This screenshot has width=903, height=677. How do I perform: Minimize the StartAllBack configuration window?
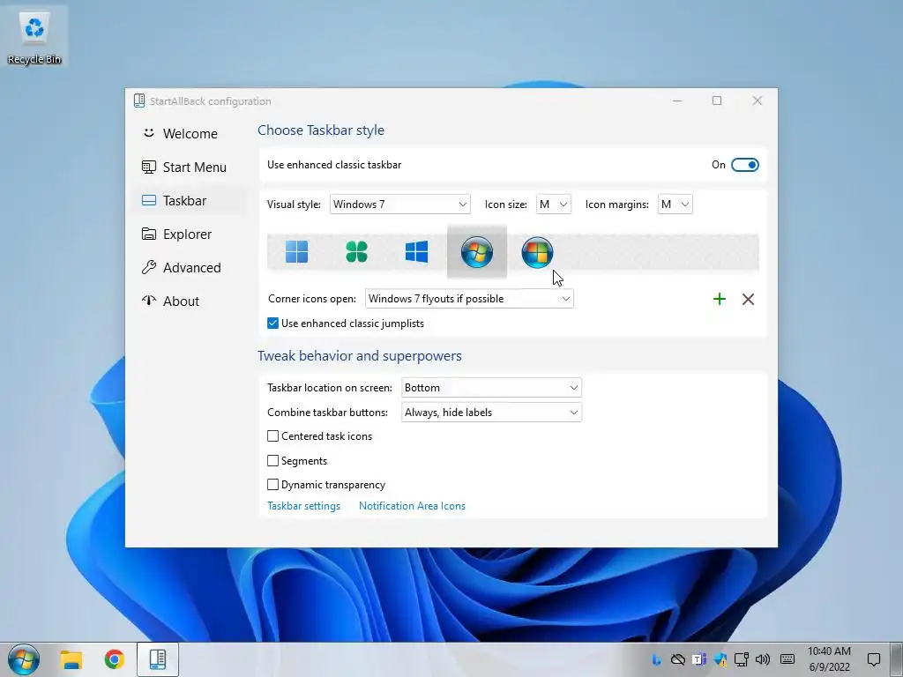[x=677, y=100]
